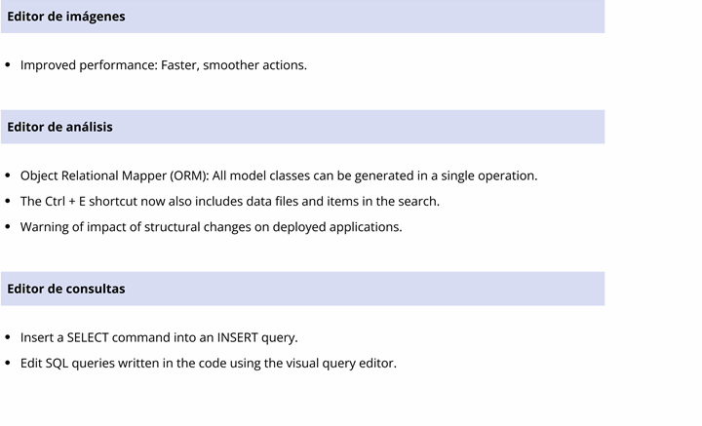Select the 'Editor de análisis' heading bar
The image size is (702, 426).
click(302, 127)
